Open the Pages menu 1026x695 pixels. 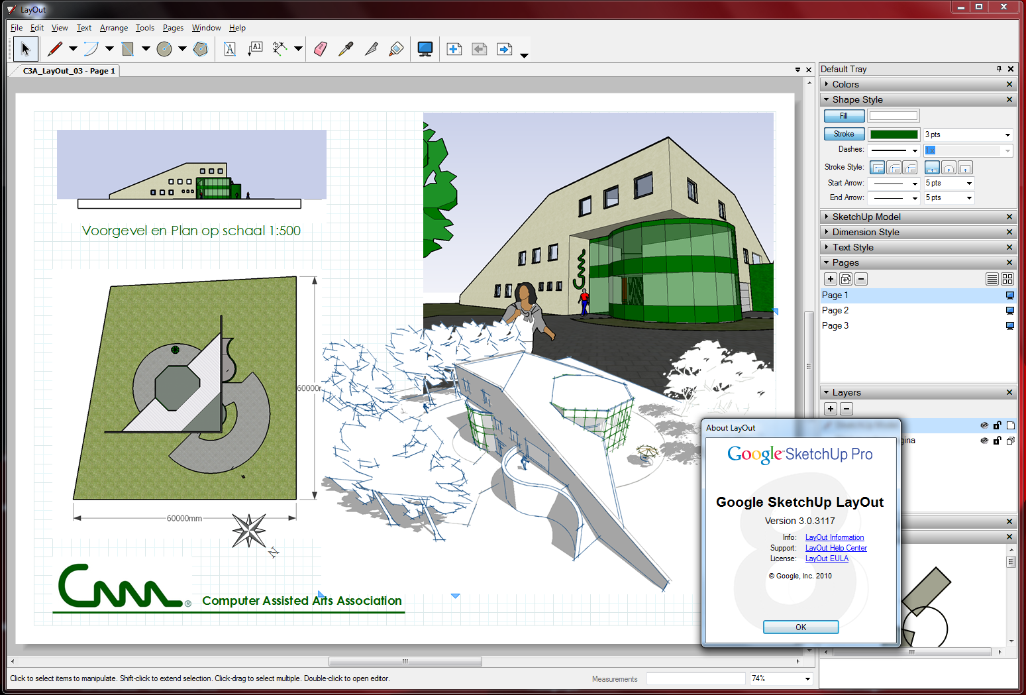(173, 28)
